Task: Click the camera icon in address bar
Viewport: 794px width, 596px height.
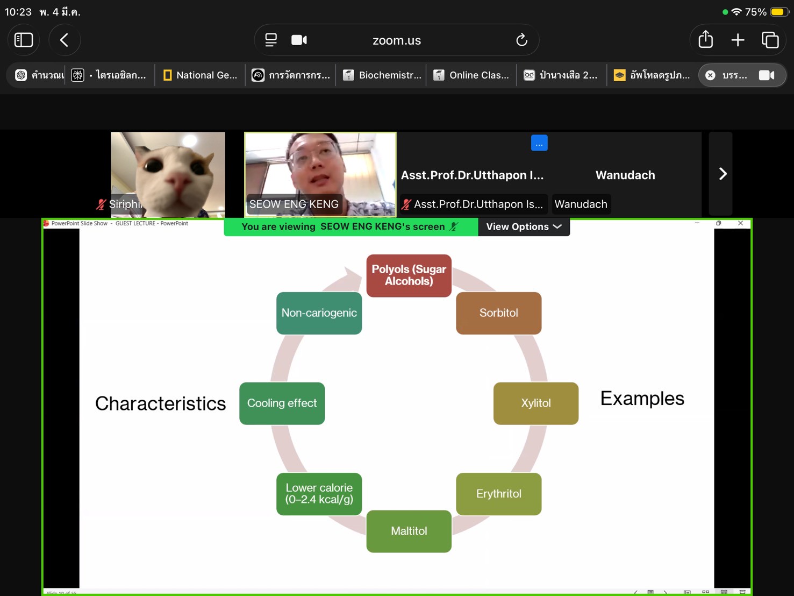Action: coord(299,40)
